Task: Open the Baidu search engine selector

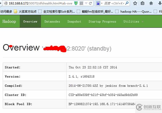Action: click(x=99, y=3)
